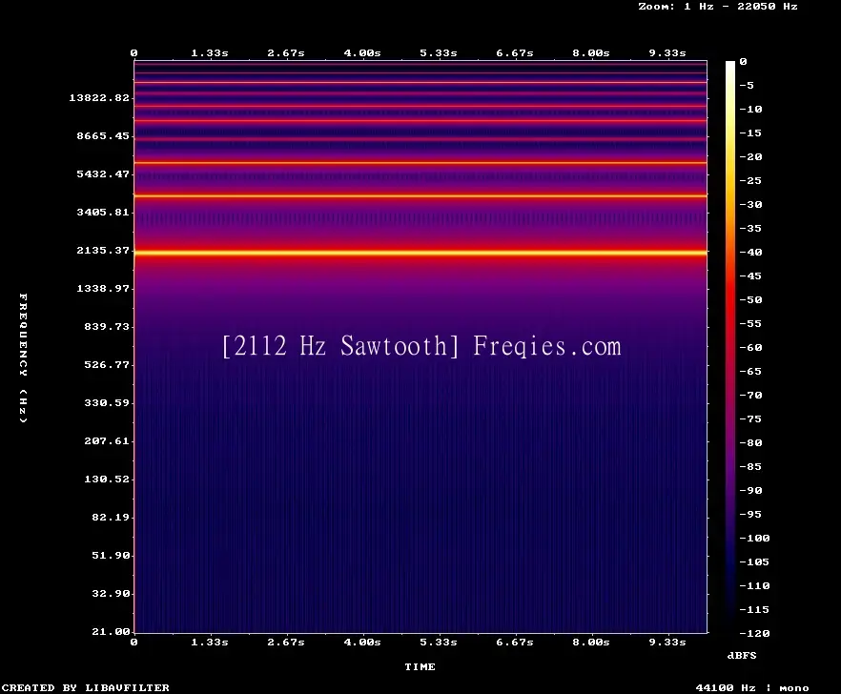Click the 13822.82 frequency axis label
This screenshot has width=841, height=694.
pyautogui.click(x=99, y=97)
